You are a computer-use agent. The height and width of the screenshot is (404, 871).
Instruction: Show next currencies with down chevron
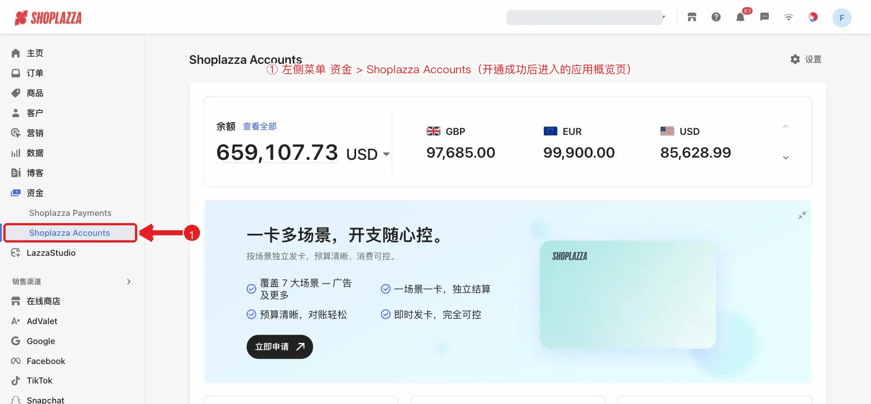click(x=785, y=158)
